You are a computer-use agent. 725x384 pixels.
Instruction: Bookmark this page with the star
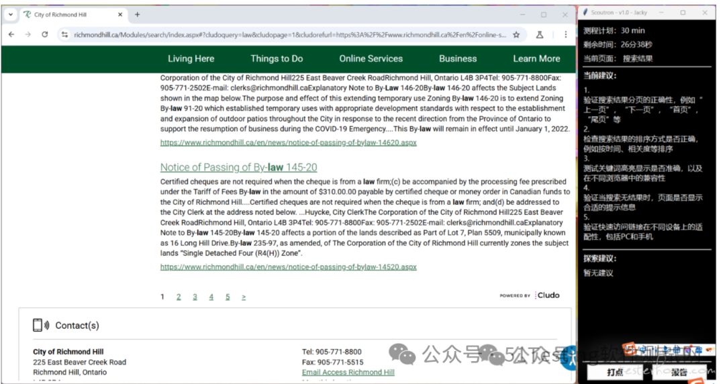click(x=516, y=35)
